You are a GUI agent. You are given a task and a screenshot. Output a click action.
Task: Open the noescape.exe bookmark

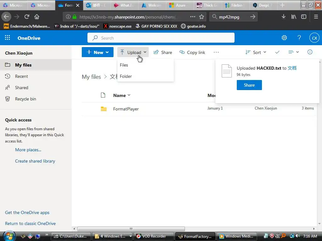(x=118, y=26)
